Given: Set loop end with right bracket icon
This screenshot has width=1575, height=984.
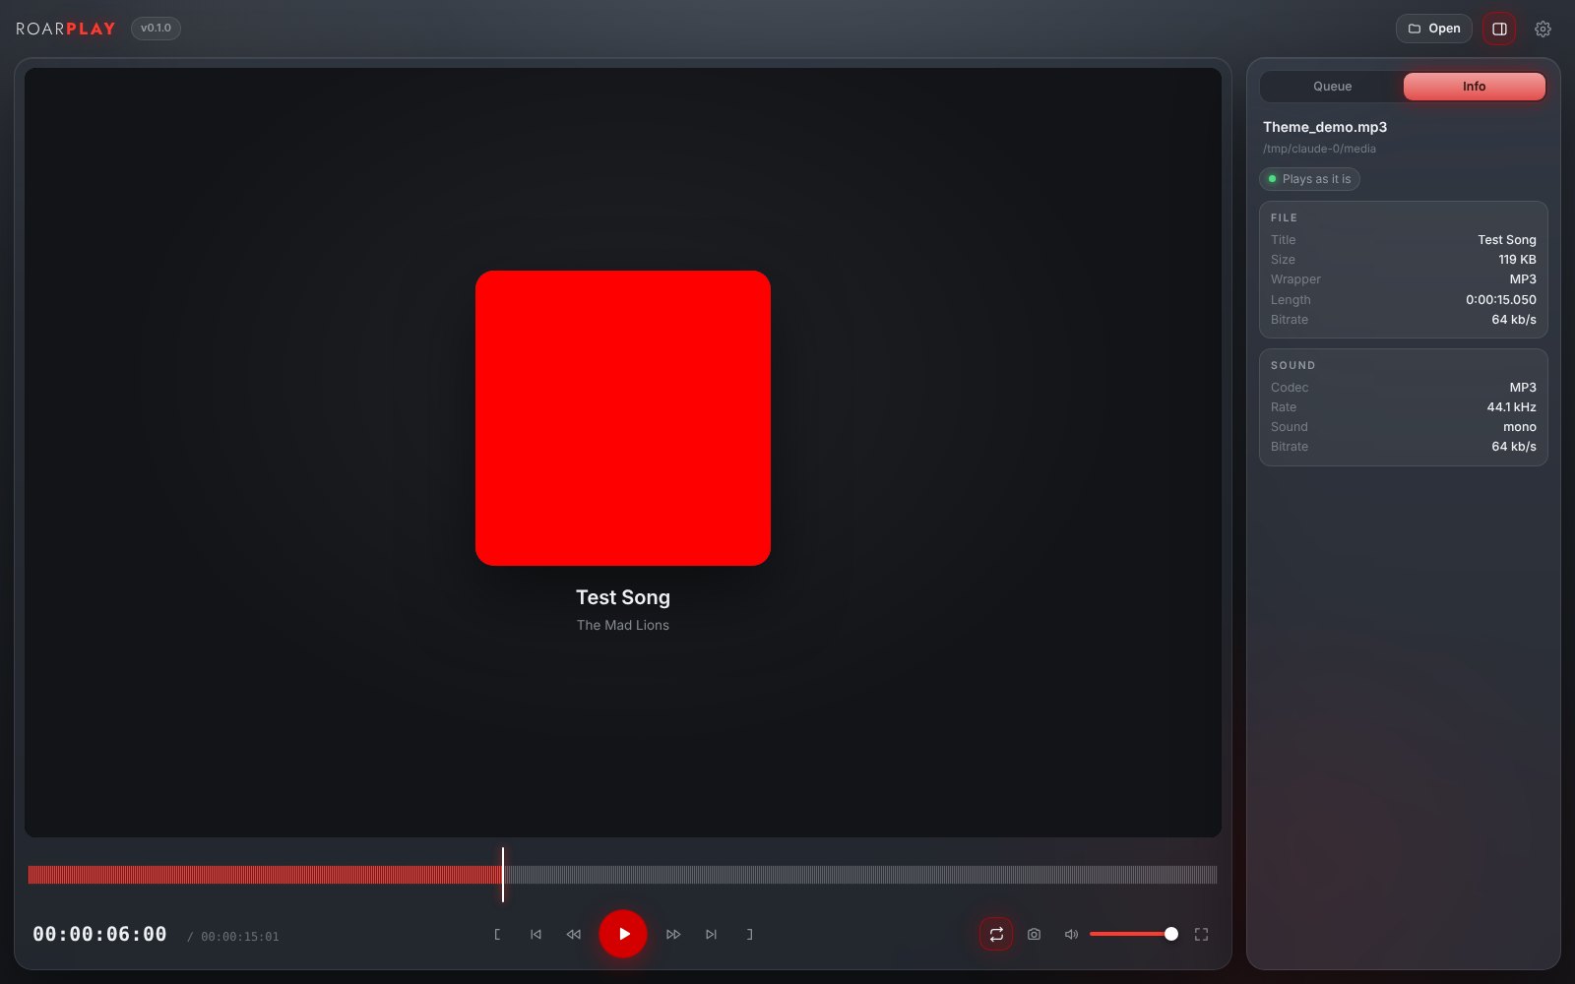Looking at the screenshot, I should [x=749, y=934].
